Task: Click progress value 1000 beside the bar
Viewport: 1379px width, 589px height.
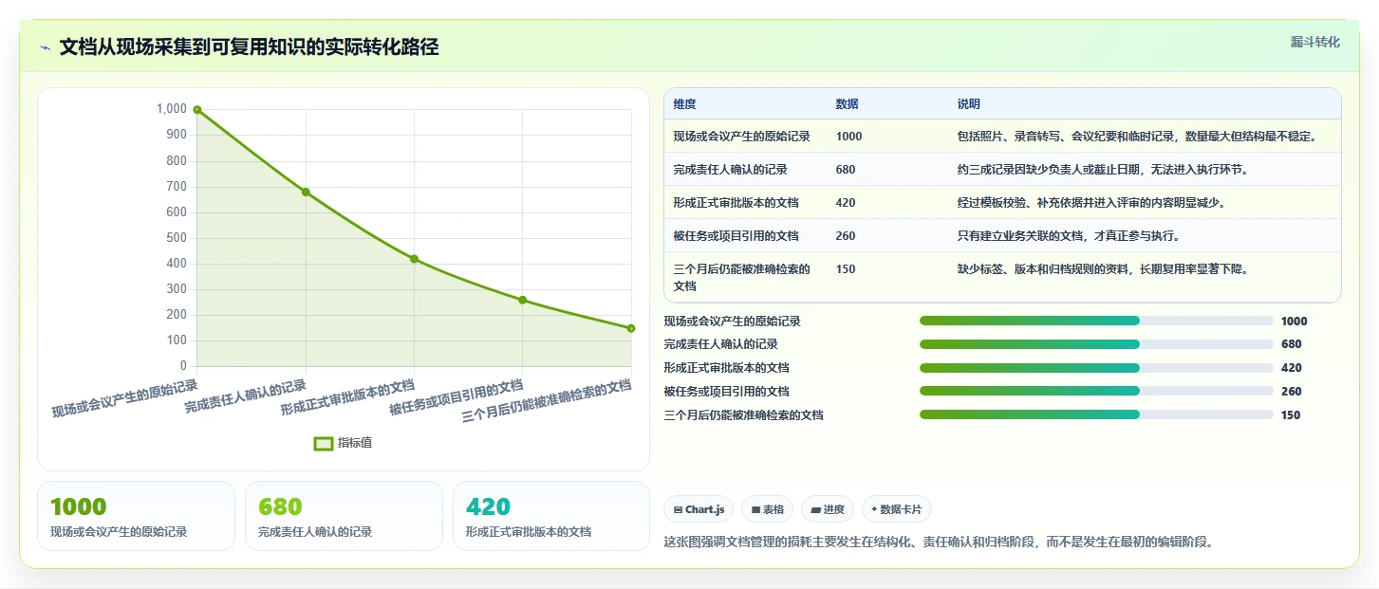Action: [x=1294, y=322]
